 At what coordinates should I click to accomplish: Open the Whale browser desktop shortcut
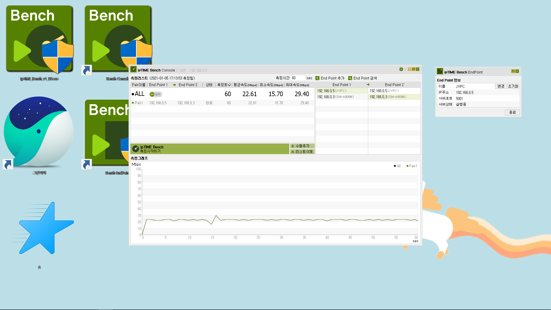coord(39,135)
